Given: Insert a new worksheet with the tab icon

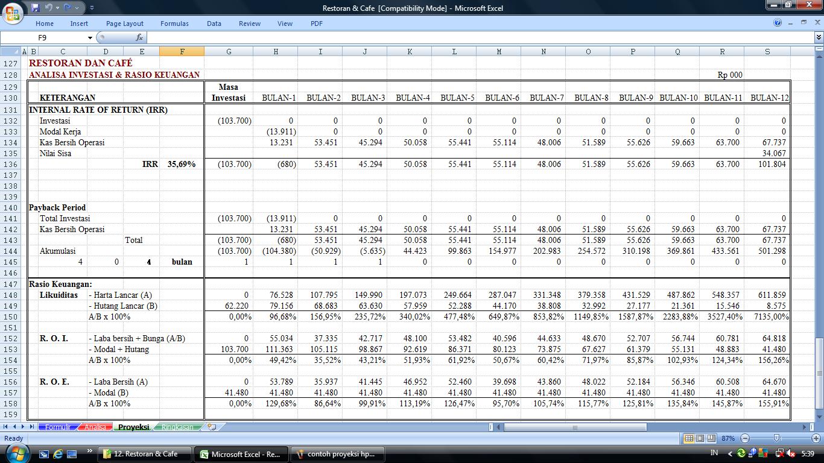Looking at the screenshot, I should pos(211,427).
